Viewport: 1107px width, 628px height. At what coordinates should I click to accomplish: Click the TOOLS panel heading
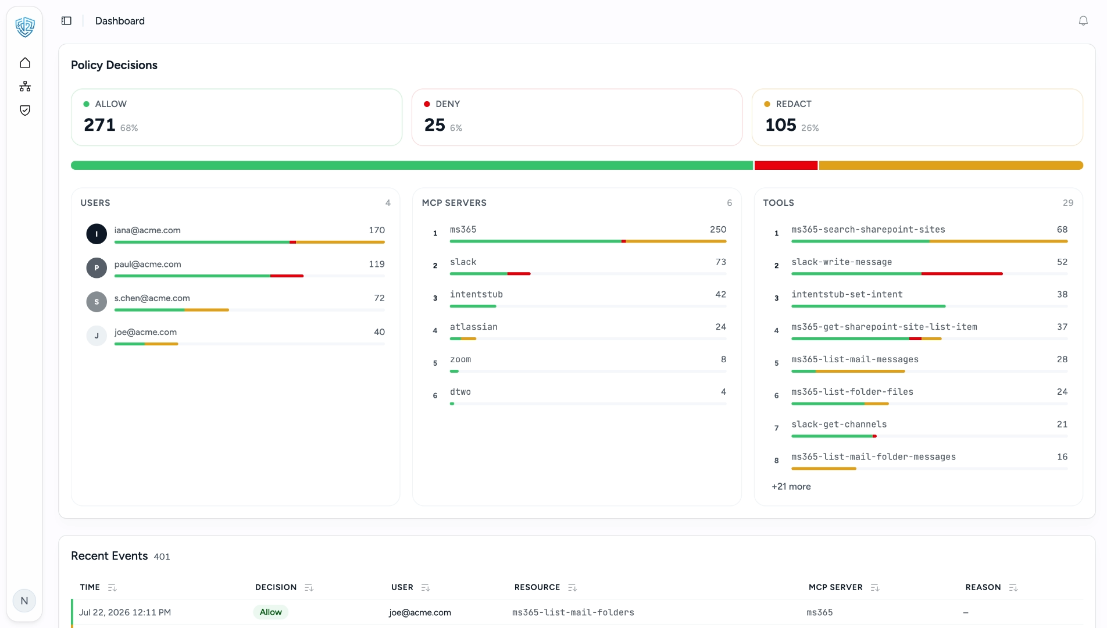[x=779, y=203]
